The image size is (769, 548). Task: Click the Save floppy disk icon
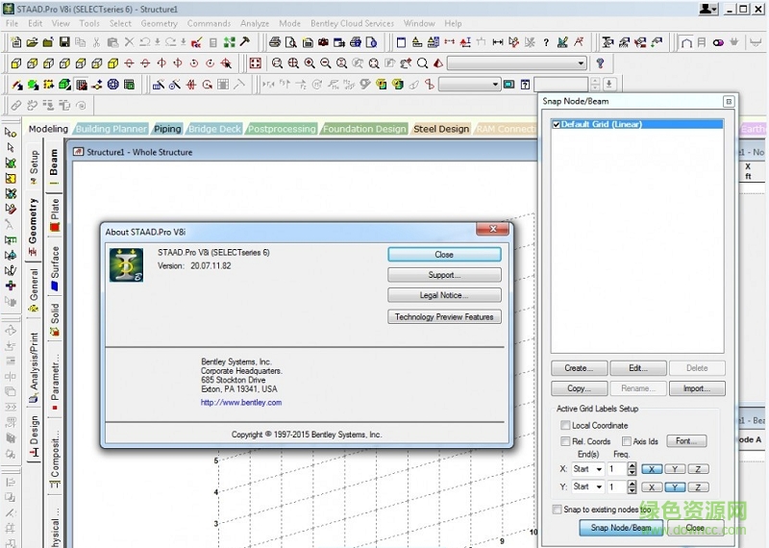point(63,42)
